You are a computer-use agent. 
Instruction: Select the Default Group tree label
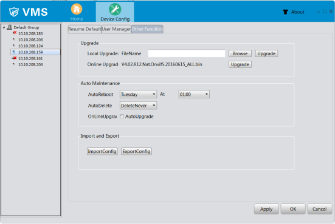tap(26, 27)
